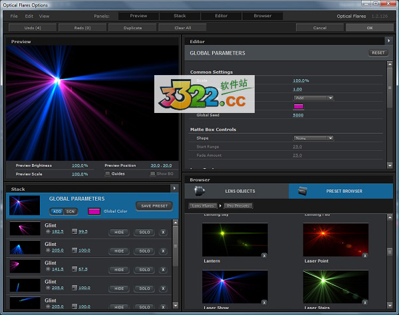Image resolution: width=399 pixels, height=315 pixels.
Task: Click the brightness sun icon beside 182.5
Action: [48, 231]
